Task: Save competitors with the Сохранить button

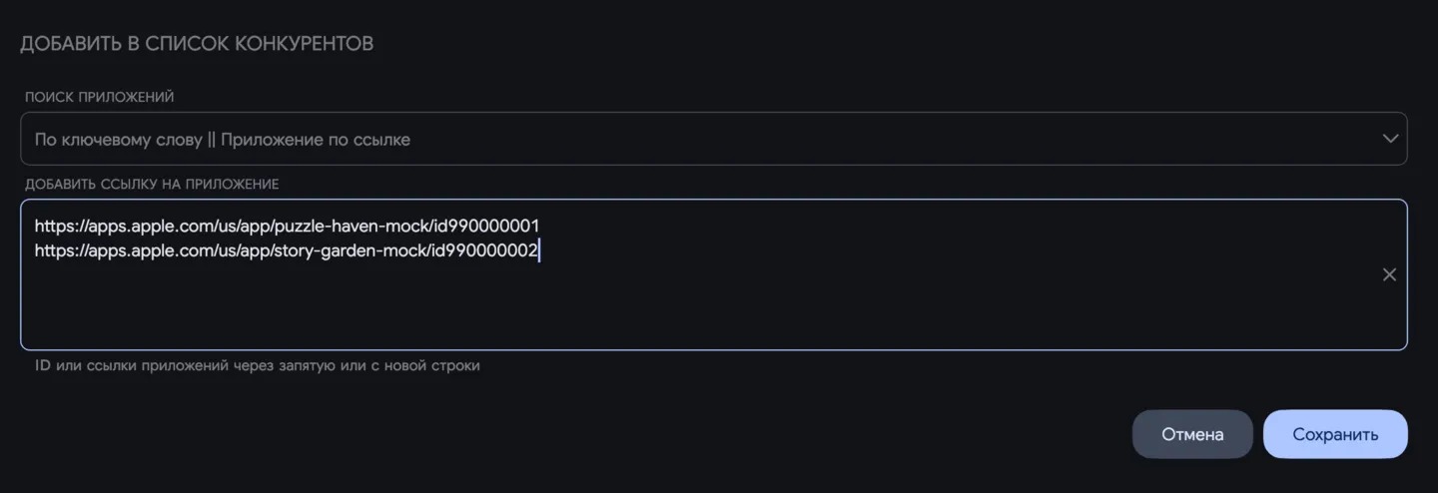Action: tap(1335, 434)
